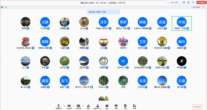The image size is (207, 110).
Task: Toggle 开启视频 camera button
Action: tap(69, 106)
